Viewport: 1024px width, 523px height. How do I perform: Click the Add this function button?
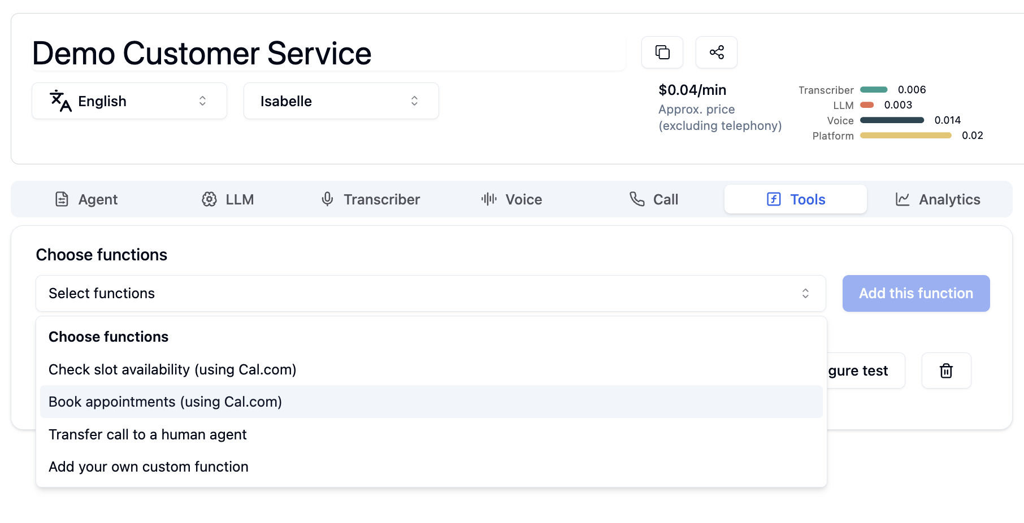coord(916,294)
